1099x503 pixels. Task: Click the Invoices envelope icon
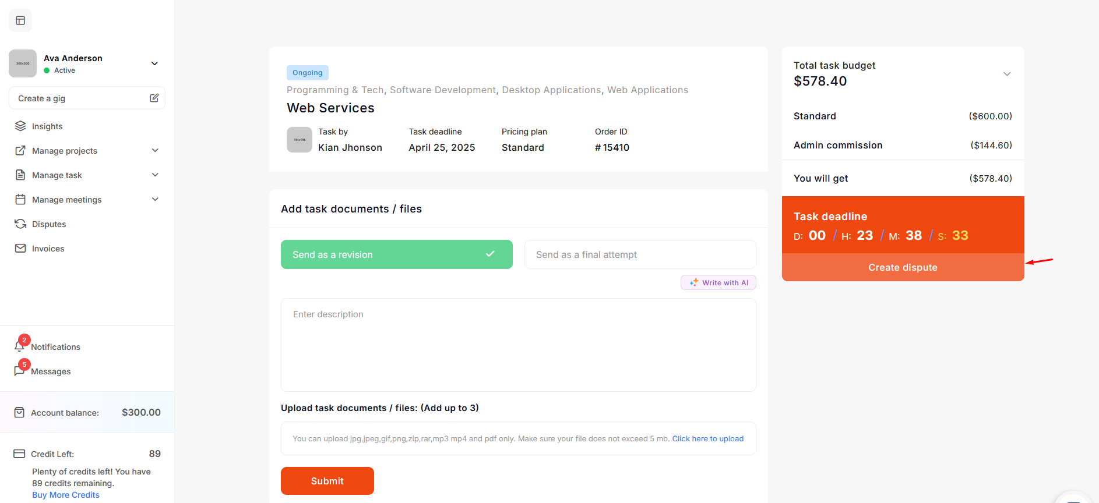20,249
